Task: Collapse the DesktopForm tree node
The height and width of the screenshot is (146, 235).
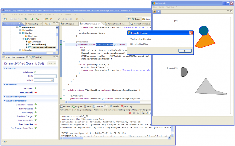Action: (x=17, y=27)
